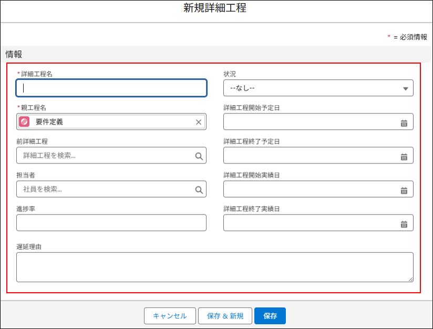Click the 詳細工程終了実績日 date input
The width and height of the screenshot is (433, 329).
pos(310,223)
